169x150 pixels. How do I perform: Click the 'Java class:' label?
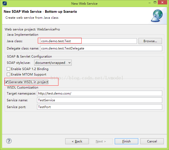coord(15,41)
